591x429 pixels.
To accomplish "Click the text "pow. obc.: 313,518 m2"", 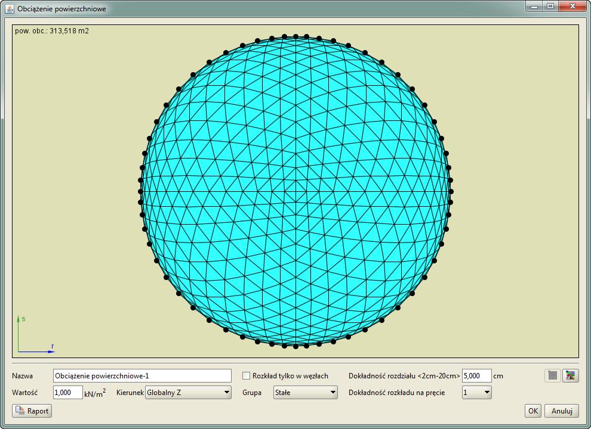I will (x=52, y=31).
